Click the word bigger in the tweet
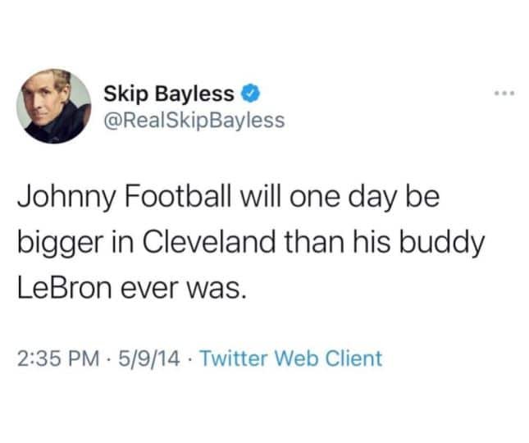Screen dimensions: 529x443 pos(61,244)
